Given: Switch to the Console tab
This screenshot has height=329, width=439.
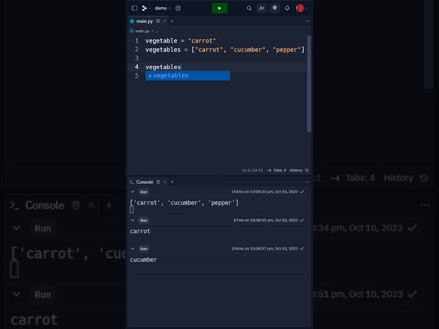Looking at the screenshot, I should point(141,182).
